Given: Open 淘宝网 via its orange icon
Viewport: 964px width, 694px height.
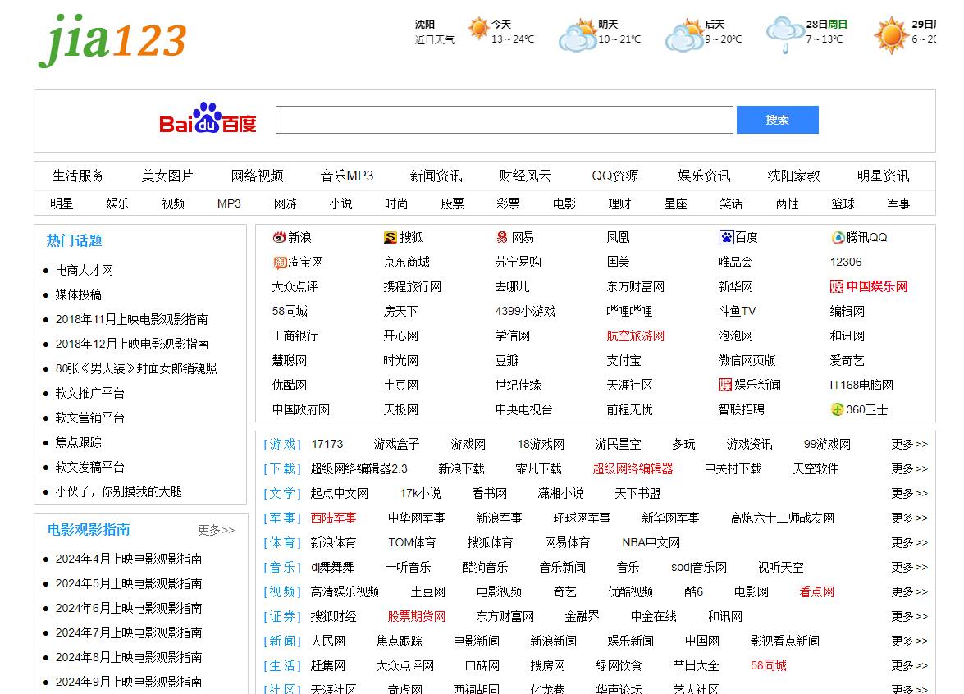Looking at the screenshot, I should tap(280, 263).
